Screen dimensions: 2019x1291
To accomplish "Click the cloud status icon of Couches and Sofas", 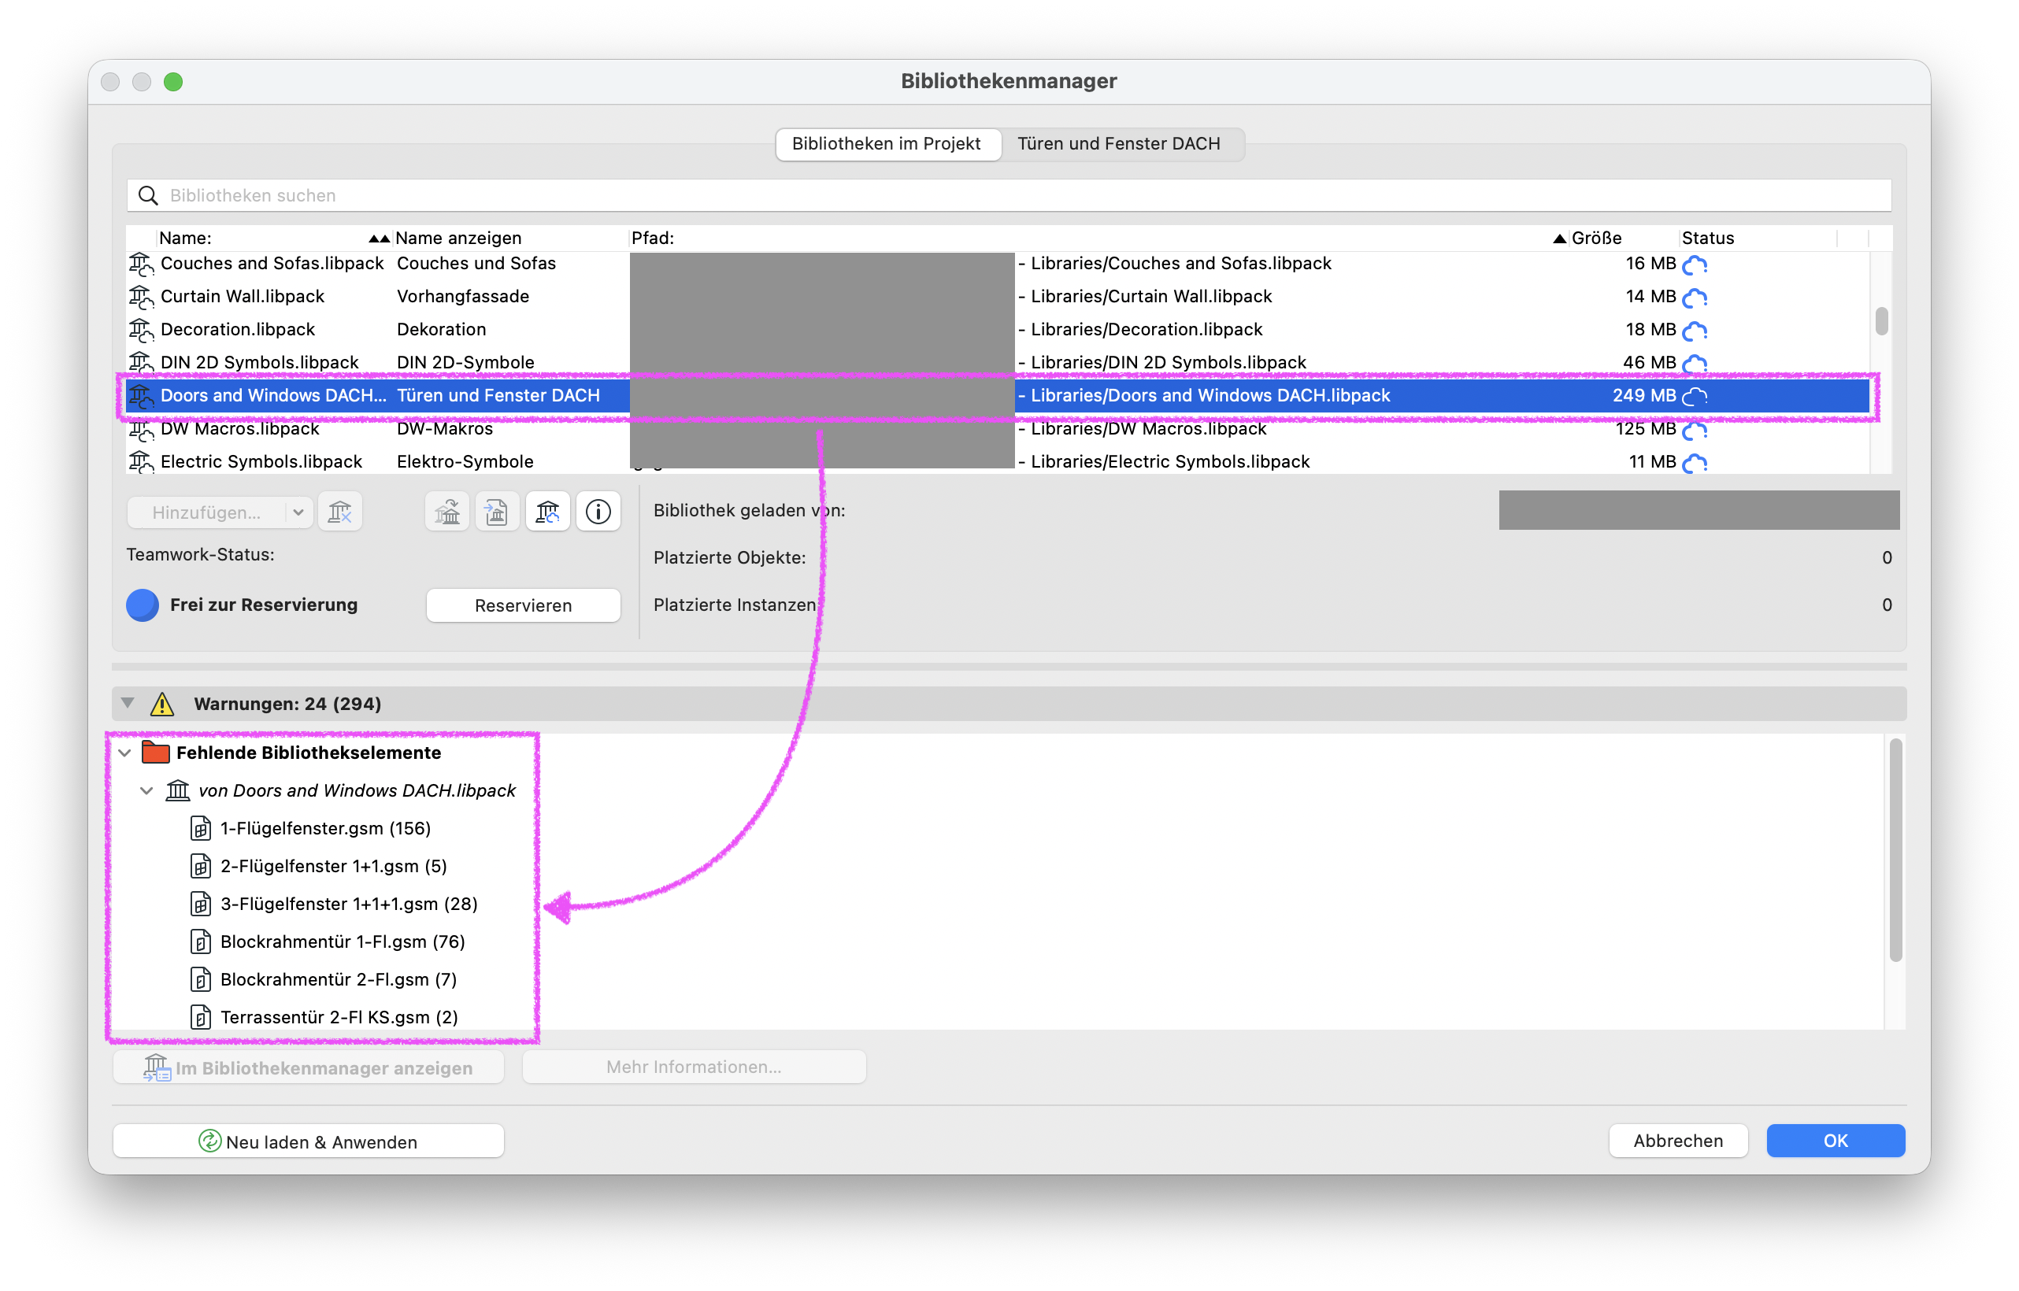I will 1695,264.
